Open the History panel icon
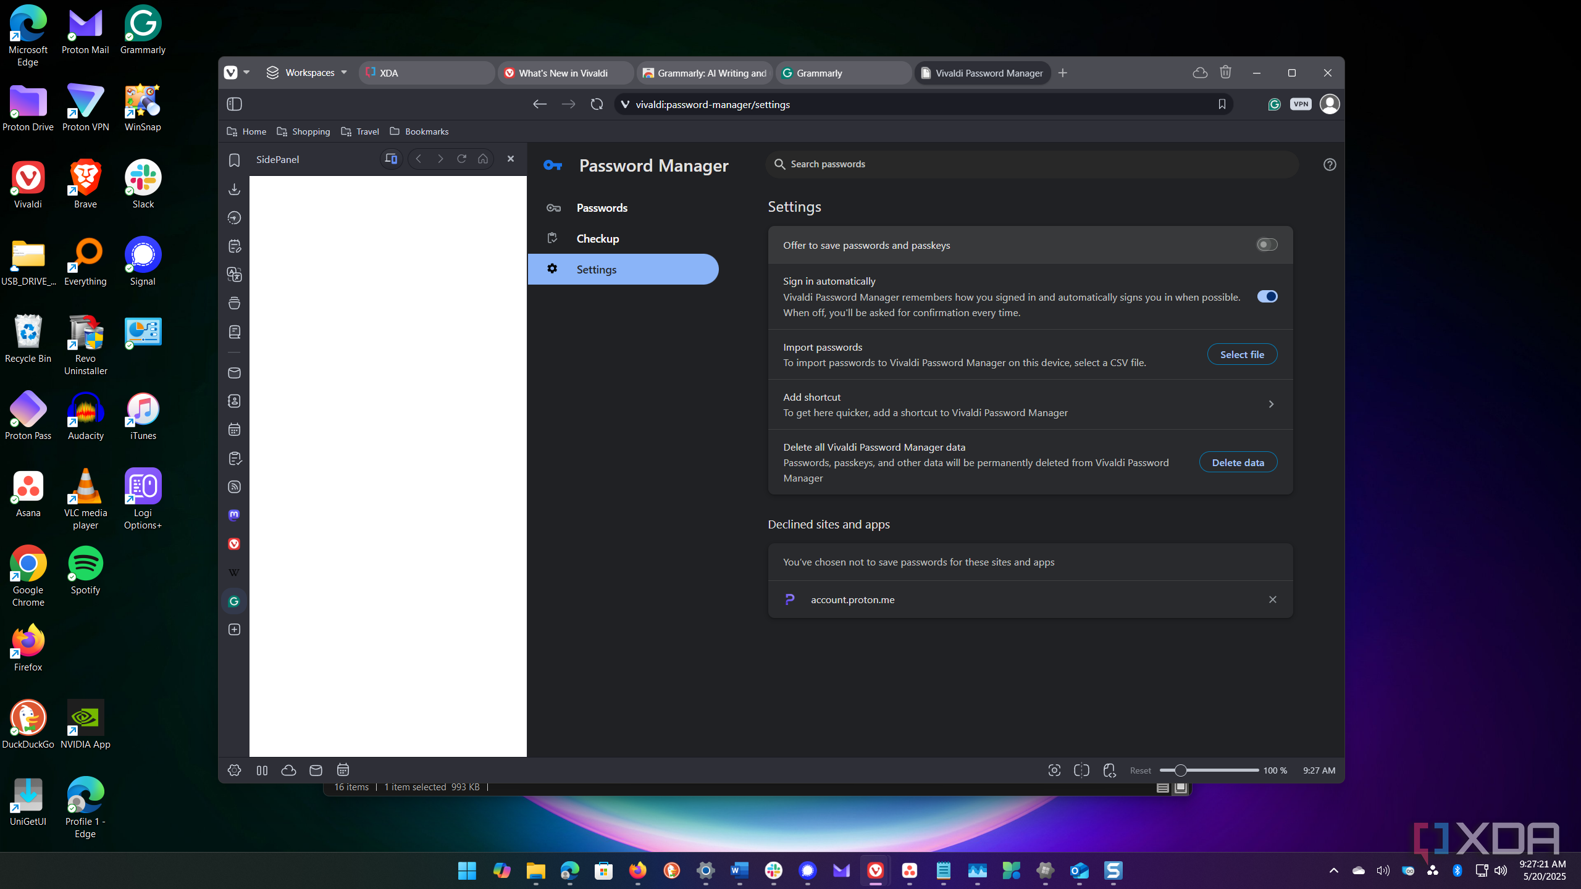This screenshot has height=889, width=1581. [234, 217]
